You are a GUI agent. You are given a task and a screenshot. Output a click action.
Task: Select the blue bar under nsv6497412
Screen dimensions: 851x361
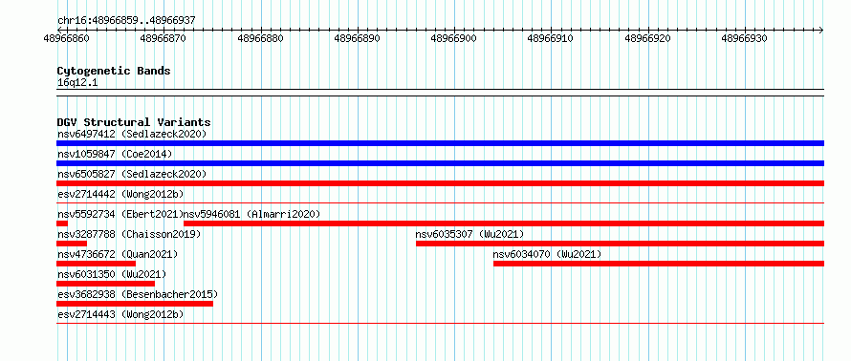(440, 143)
